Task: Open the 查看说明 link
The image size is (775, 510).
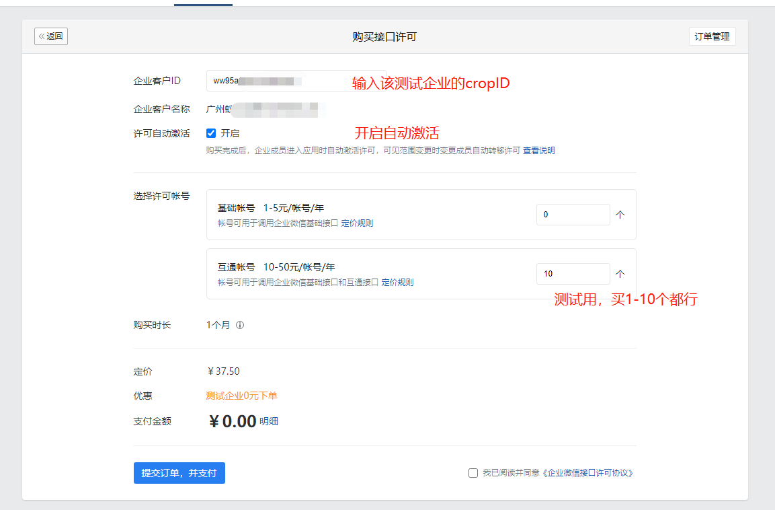Action: [538, 151]
